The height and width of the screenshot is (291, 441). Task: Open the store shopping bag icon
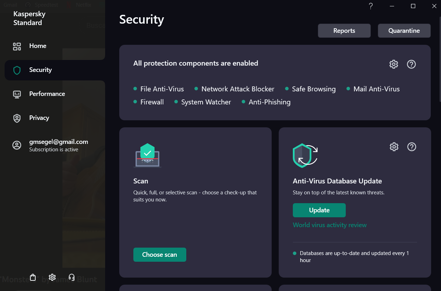(x=33, y=277)
